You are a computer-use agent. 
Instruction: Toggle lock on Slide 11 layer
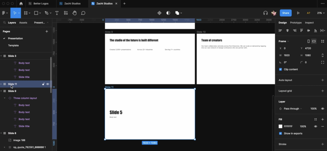point(43,84)
